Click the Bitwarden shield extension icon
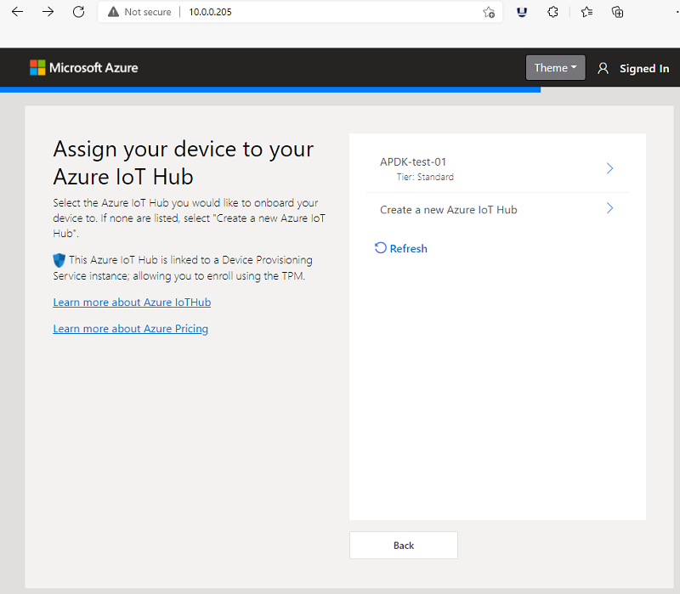 tap(522, 12)
